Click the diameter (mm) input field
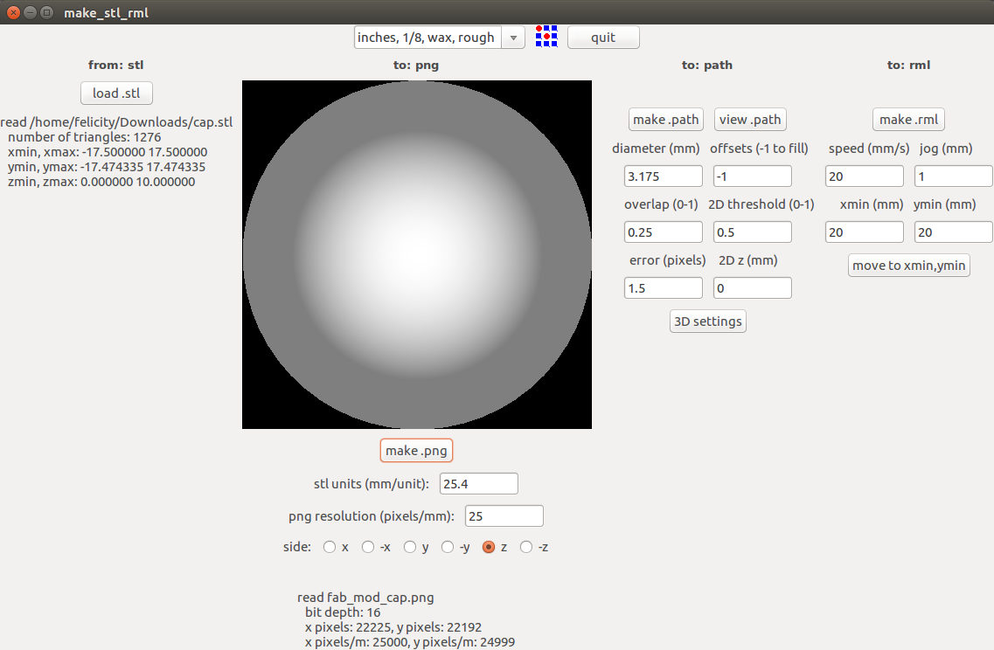 coord(663,176)
